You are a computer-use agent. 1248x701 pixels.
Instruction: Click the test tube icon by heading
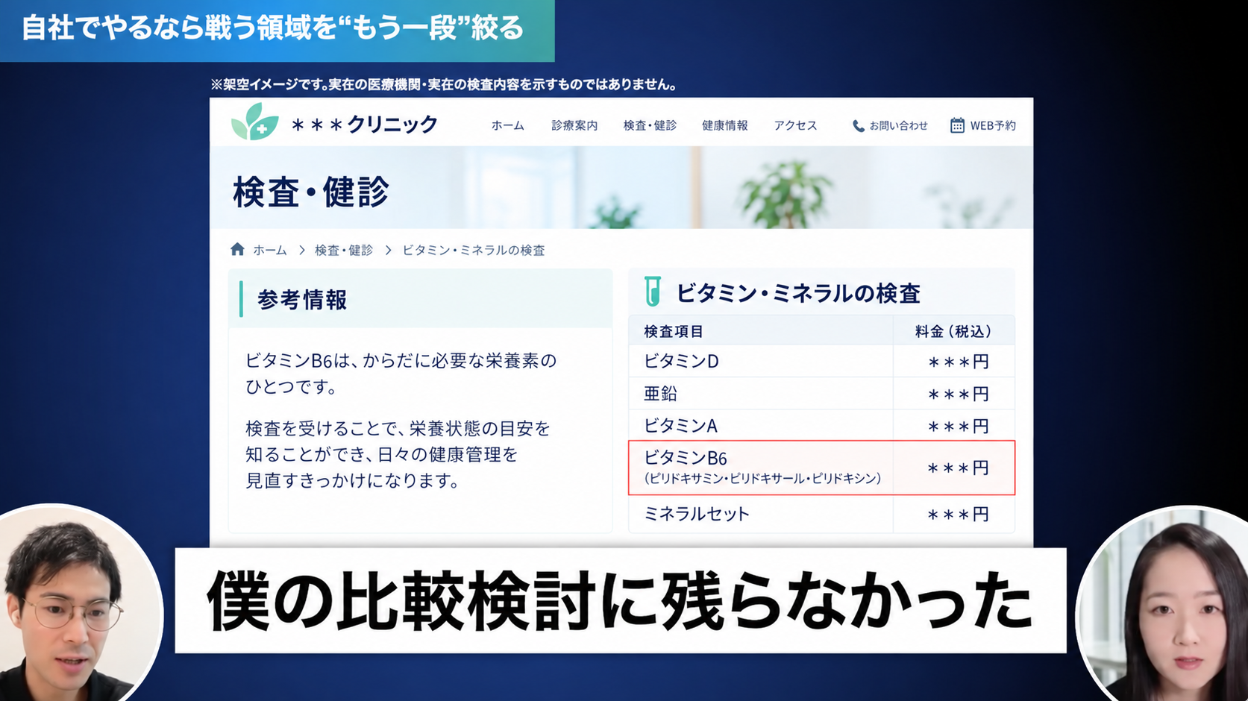point(653,292)
